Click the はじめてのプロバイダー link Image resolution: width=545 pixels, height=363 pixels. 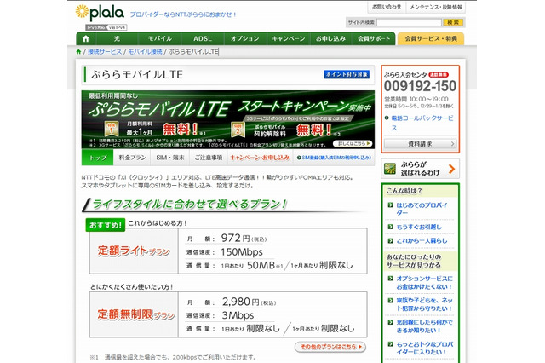(422, 209)
